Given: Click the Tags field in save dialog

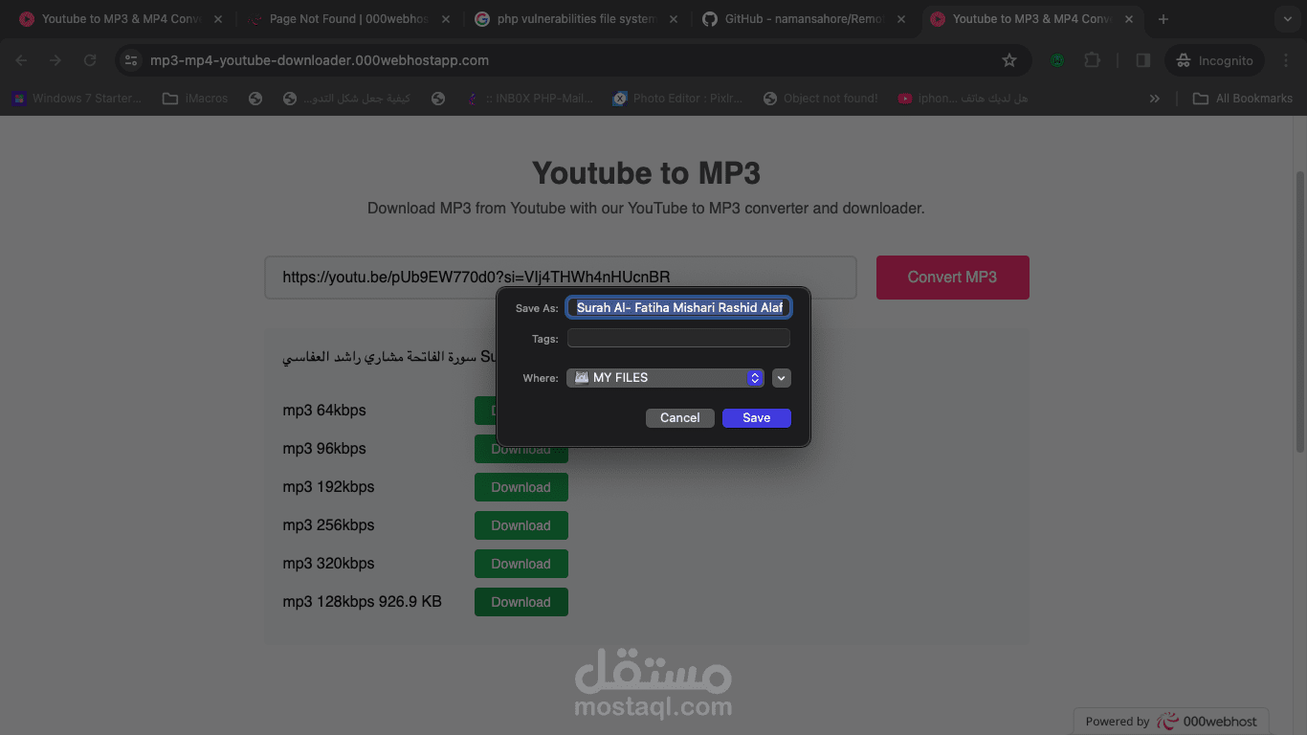Looking at the screenshot, I should tap(678, 338).
